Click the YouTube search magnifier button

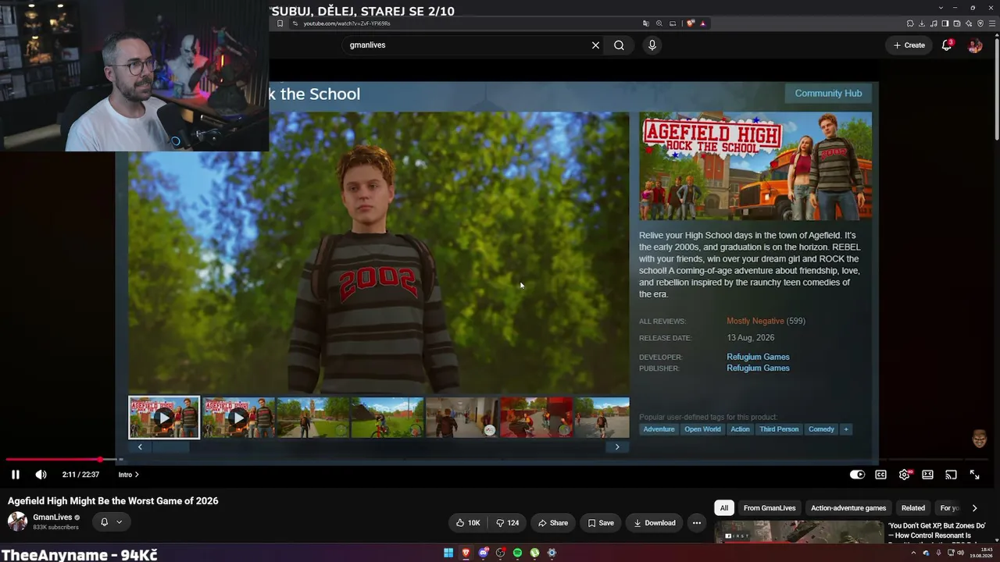[619, 45]
